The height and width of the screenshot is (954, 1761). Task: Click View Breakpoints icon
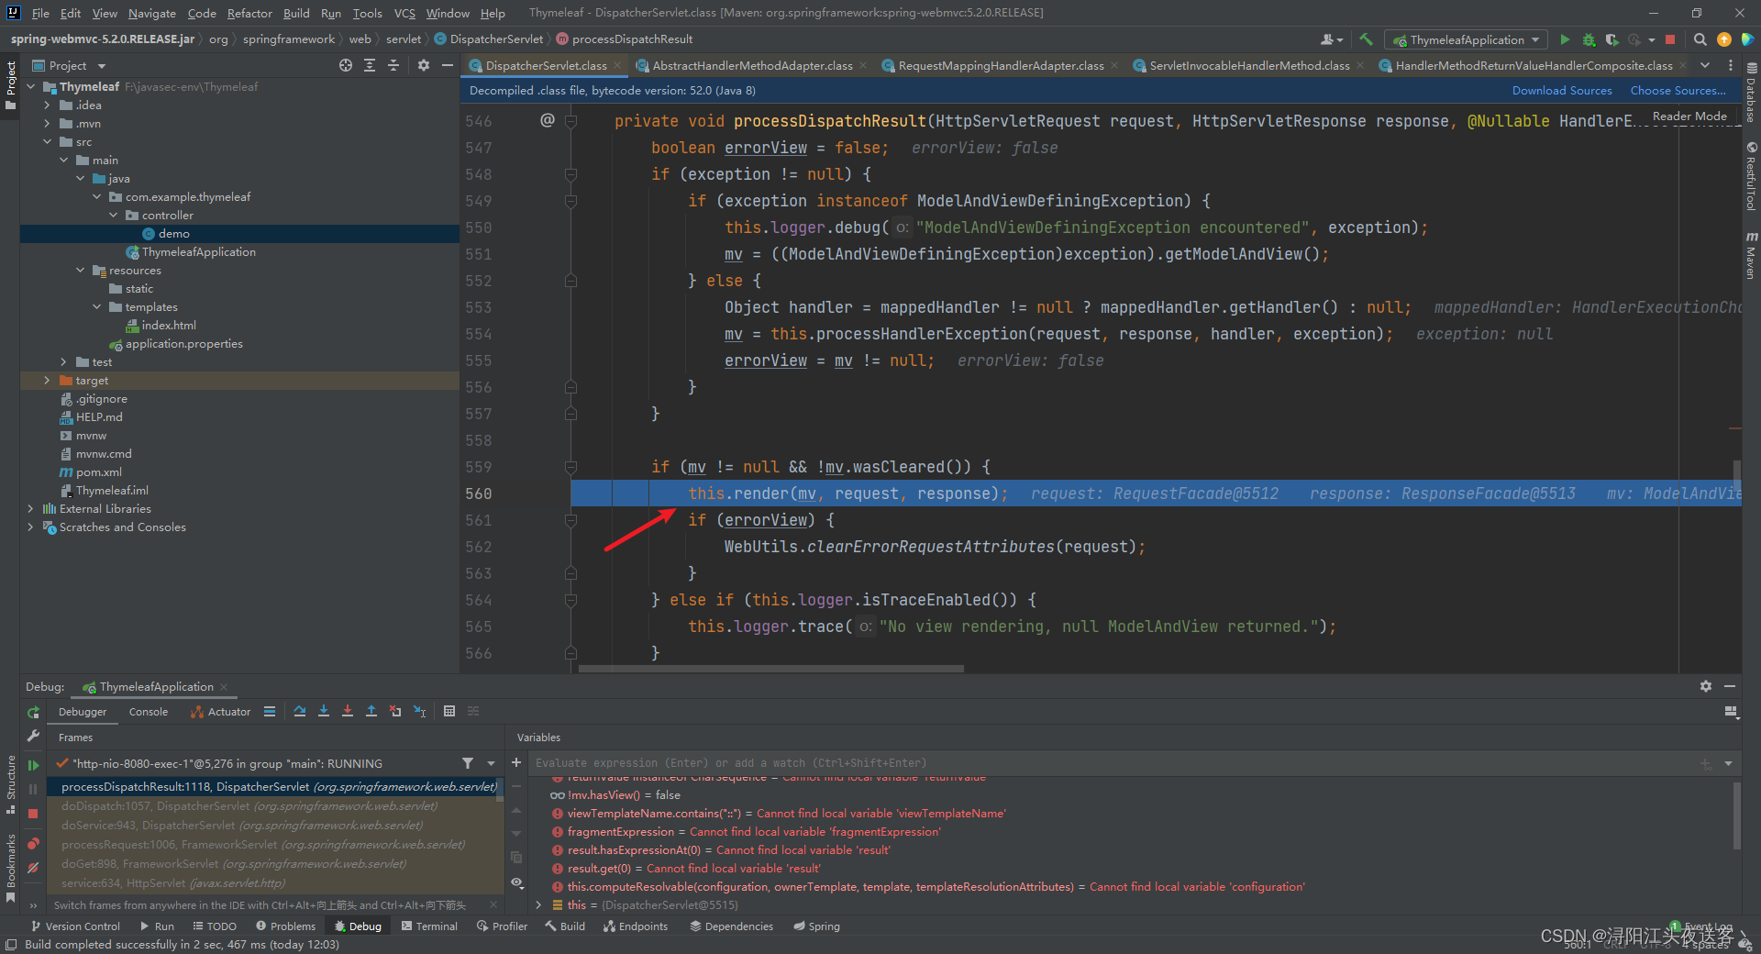click(x=33, y=844)
